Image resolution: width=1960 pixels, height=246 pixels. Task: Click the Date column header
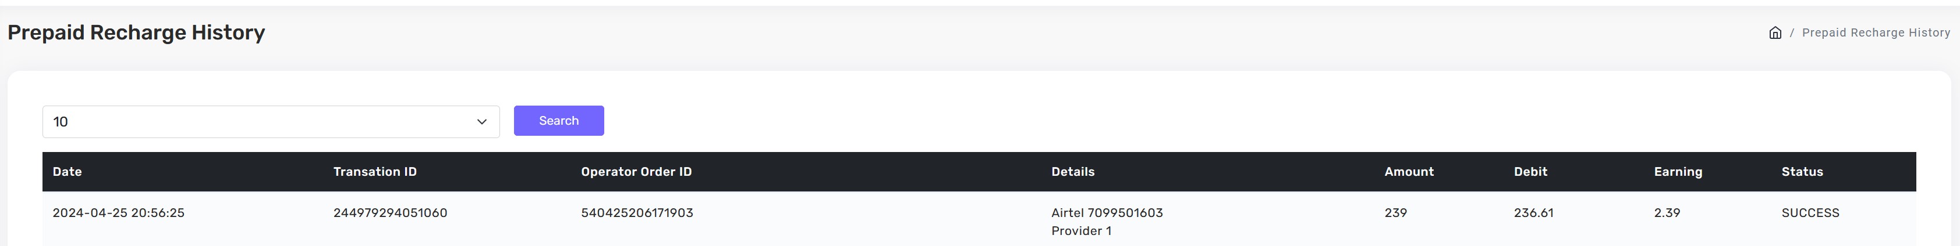pos(67,172)
